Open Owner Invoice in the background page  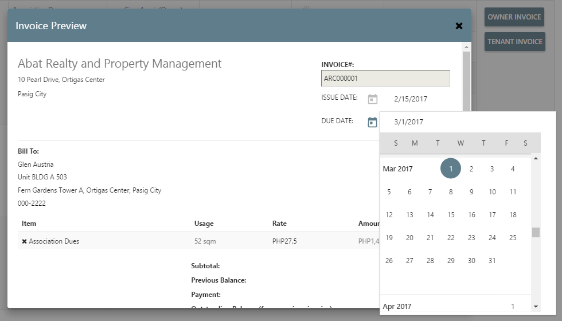514,17
